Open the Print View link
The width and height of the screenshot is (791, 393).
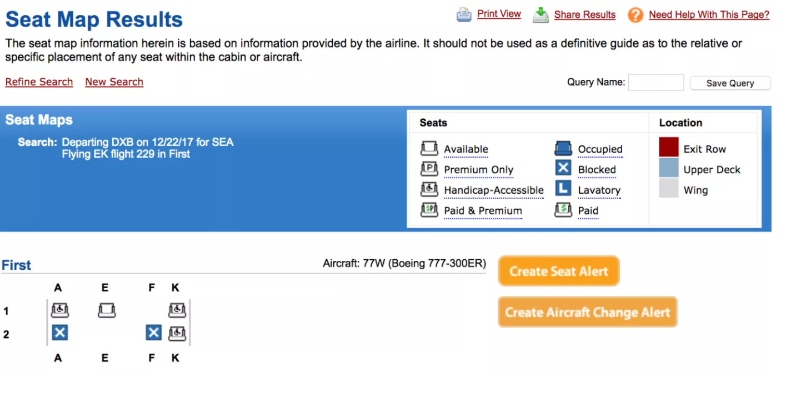coord(499,14)
